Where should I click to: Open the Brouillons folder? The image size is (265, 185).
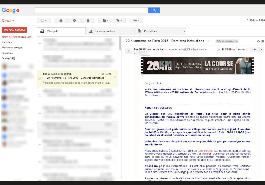pos(7,53)
